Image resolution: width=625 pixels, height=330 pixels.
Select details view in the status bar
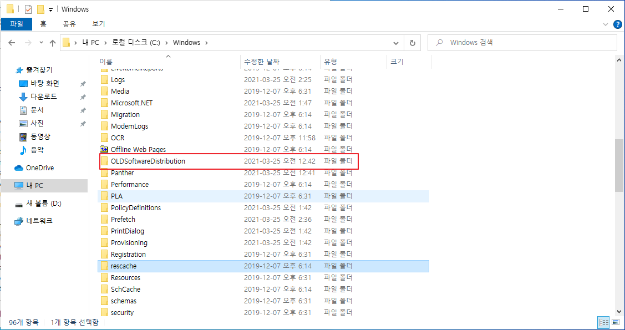pyautogui.click(x=603, y=322)
